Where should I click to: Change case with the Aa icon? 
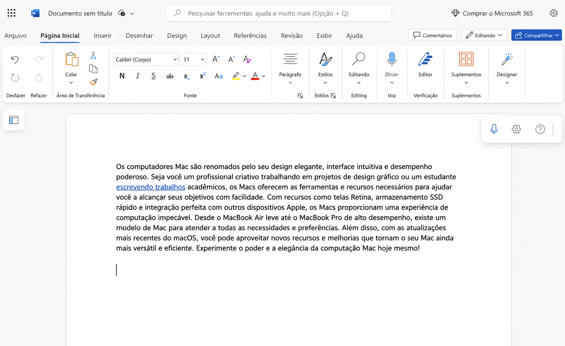218,76
